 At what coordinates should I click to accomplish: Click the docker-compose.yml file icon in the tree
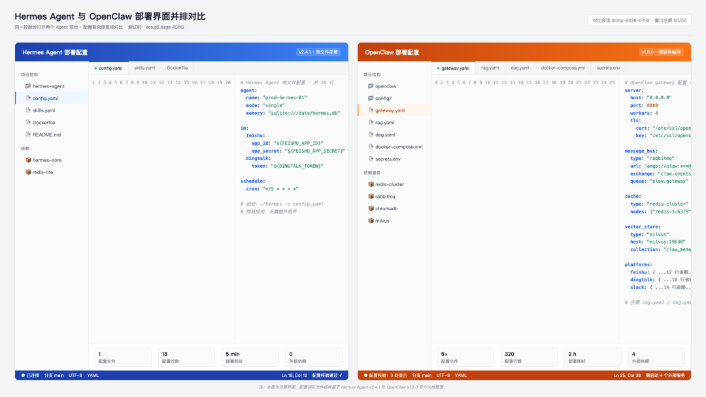click(371, 146)
